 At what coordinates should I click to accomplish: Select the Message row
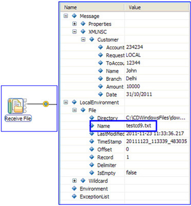point(125,16)
